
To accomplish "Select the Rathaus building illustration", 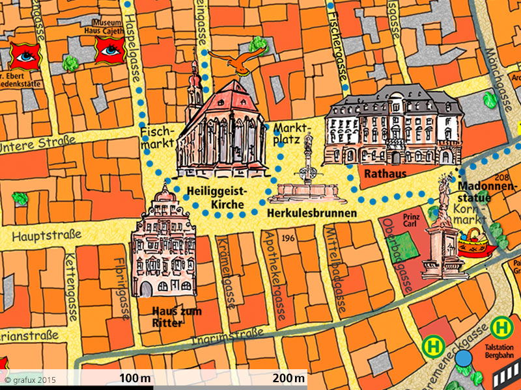I will (393, 125).
